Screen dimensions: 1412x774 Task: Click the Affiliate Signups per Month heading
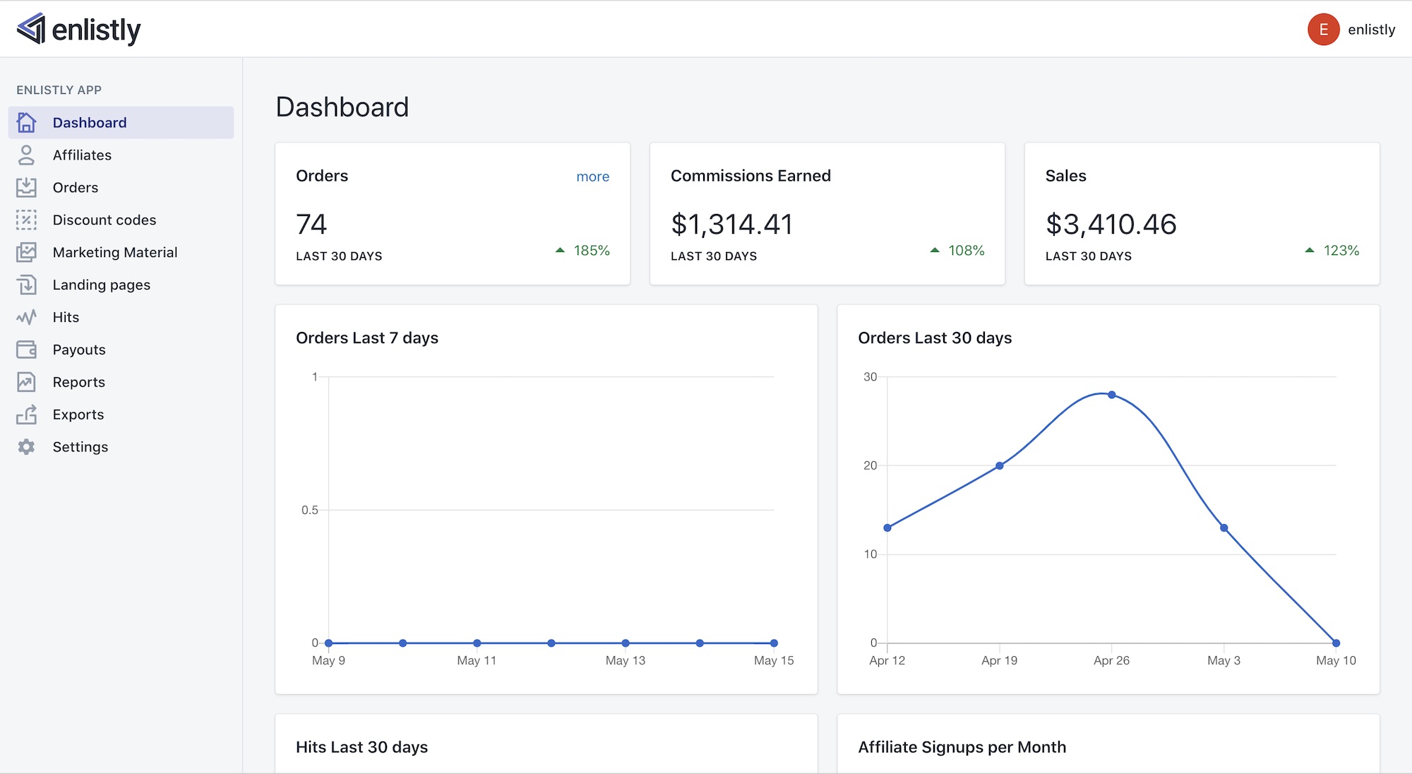point(962,747)
